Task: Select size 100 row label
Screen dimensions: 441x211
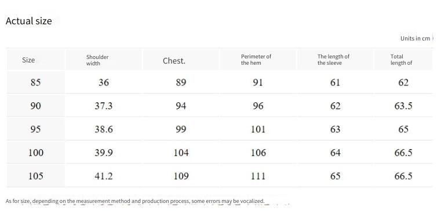Action: 36,153
